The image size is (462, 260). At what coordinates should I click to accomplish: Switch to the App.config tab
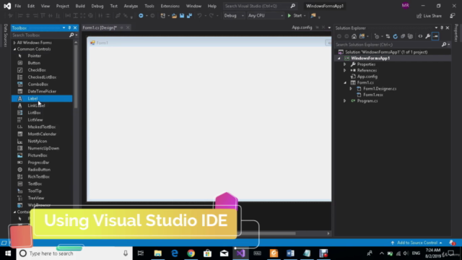(x=302, y=27)
